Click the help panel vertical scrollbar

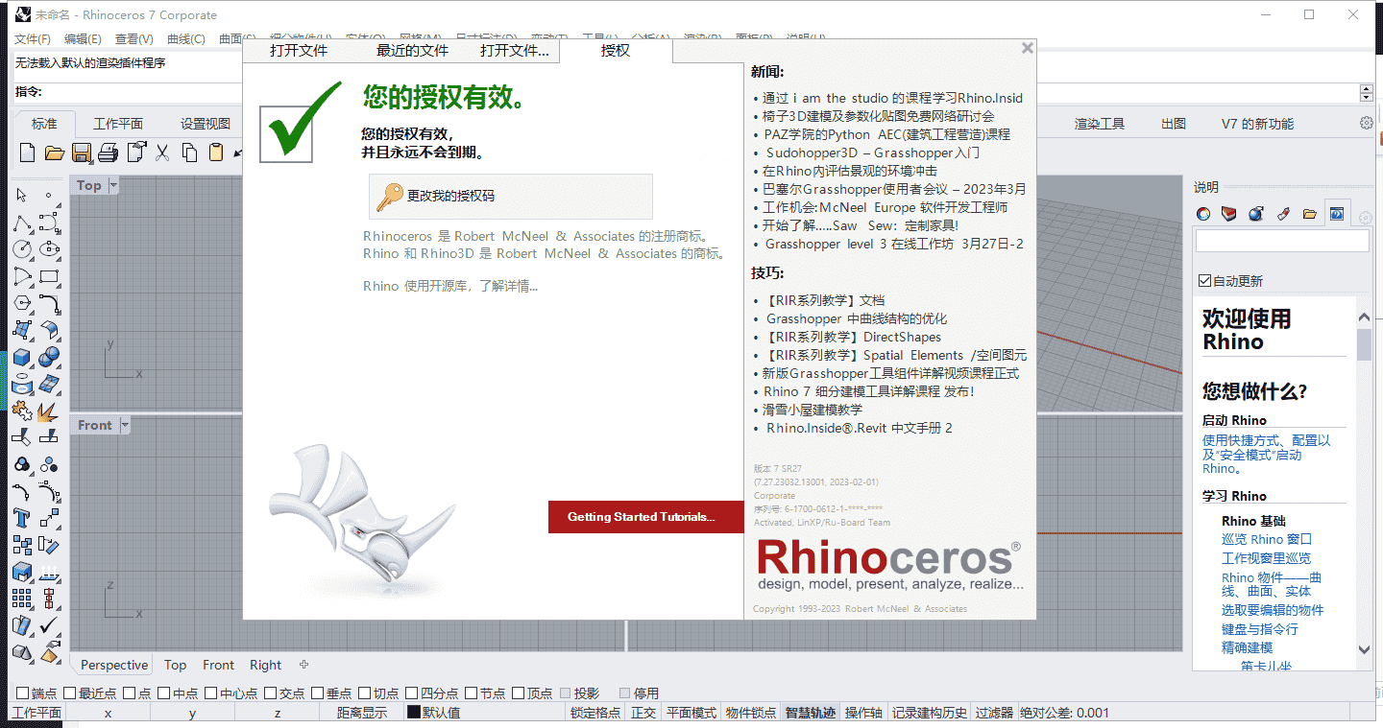(1365, 483)
